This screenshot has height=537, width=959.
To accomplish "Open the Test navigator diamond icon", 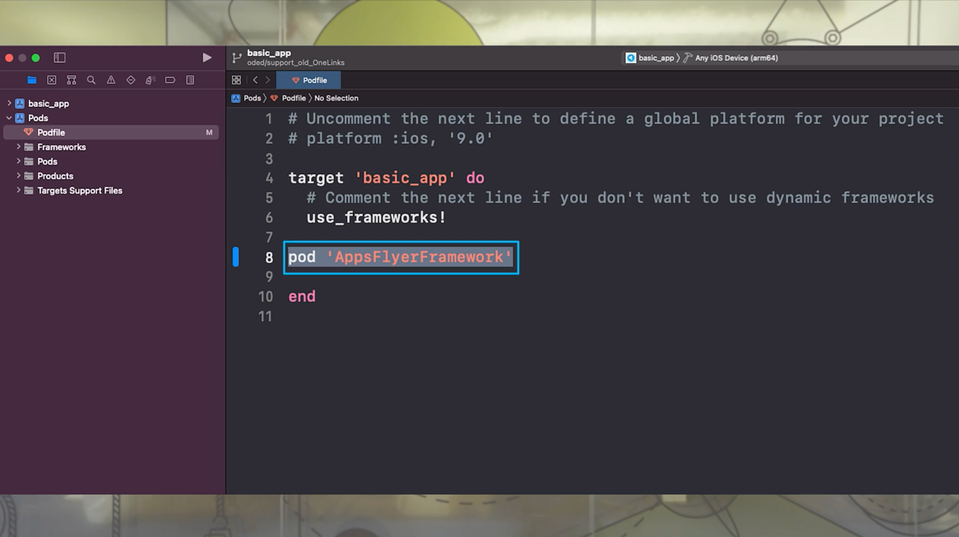I will (x=131, y=80).
